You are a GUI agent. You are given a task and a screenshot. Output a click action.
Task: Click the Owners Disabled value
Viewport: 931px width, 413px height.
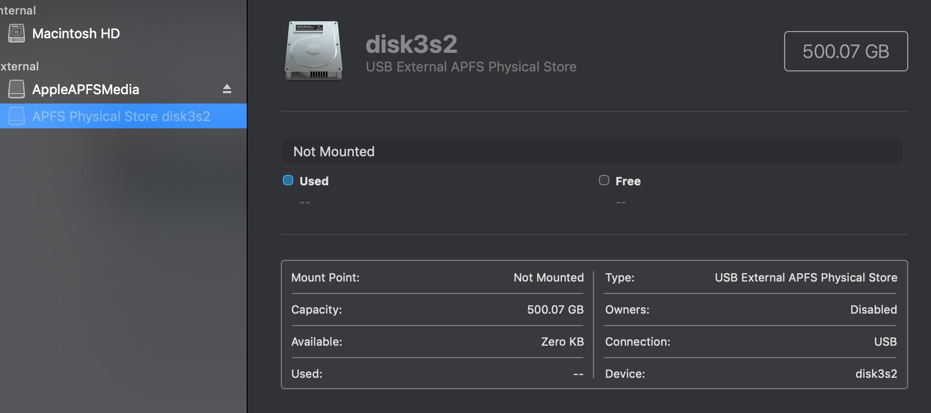[x=873, y=309]
